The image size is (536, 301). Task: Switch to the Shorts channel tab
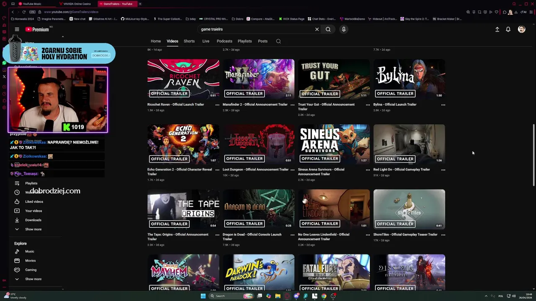[x=189, y=41]
